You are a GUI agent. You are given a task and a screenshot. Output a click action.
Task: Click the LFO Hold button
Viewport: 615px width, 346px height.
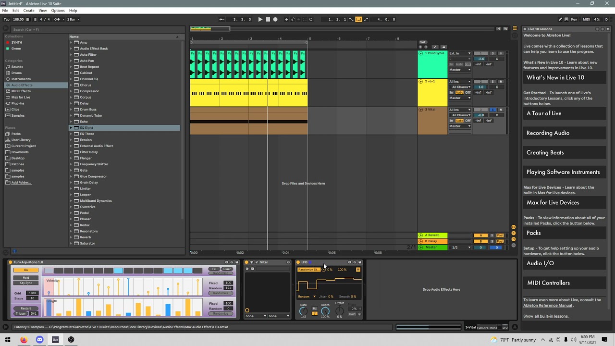coord(353,314)
